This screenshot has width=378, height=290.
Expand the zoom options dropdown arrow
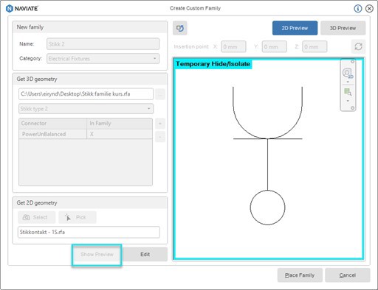coord(348,101)
